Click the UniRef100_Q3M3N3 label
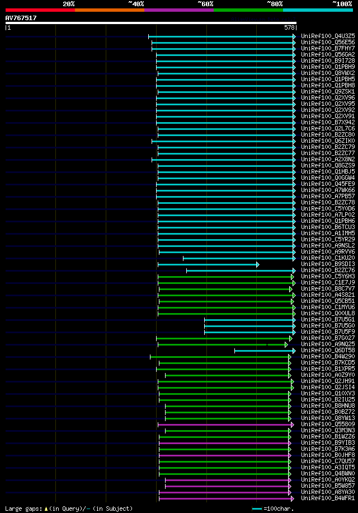Screen dimensions: 358x513 pos(328,431)
